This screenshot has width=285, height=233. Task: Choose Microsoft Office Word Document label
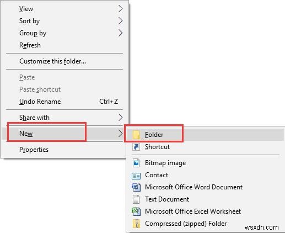(x=193, y=187)
